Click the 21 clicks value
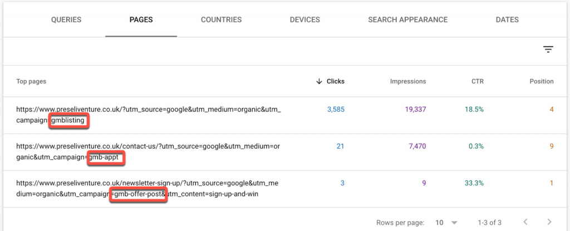Image resolution: width=570 pixels, height=231 pixels. click(340, 146)
